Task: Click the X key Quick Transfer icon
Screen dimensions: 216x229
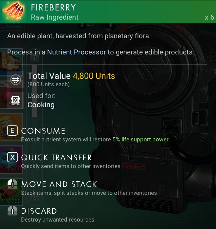Action: pos(13,157)
